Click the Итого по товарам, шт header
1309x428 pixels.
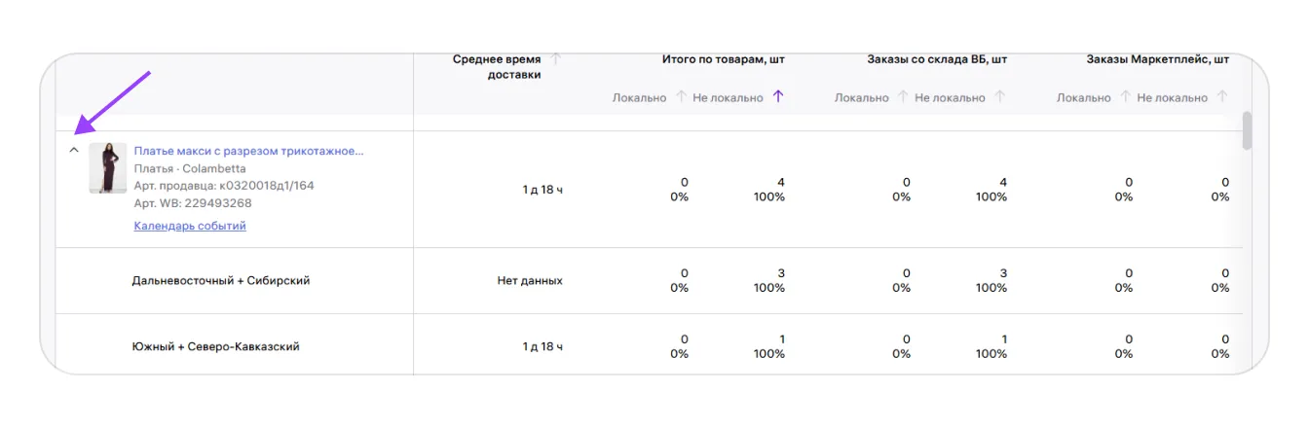point(724,59)
